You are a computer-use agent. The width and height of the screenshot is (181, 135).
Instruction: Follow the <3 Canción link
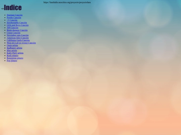(x=12, y=20)
